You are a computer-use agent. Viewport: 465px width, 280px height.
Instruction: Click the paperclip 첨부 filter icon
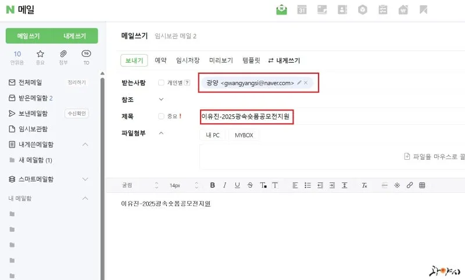63,55
